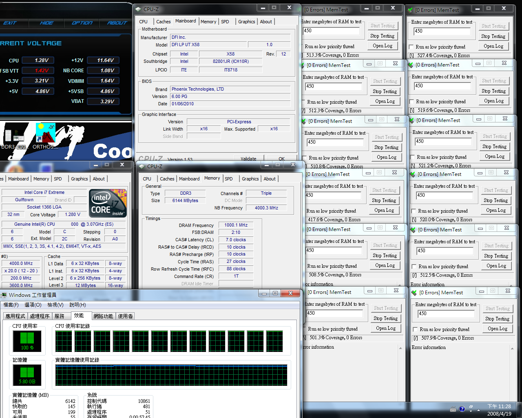Click Stop Testing in MemTest with 513.3% coverage

pos(383,36)
